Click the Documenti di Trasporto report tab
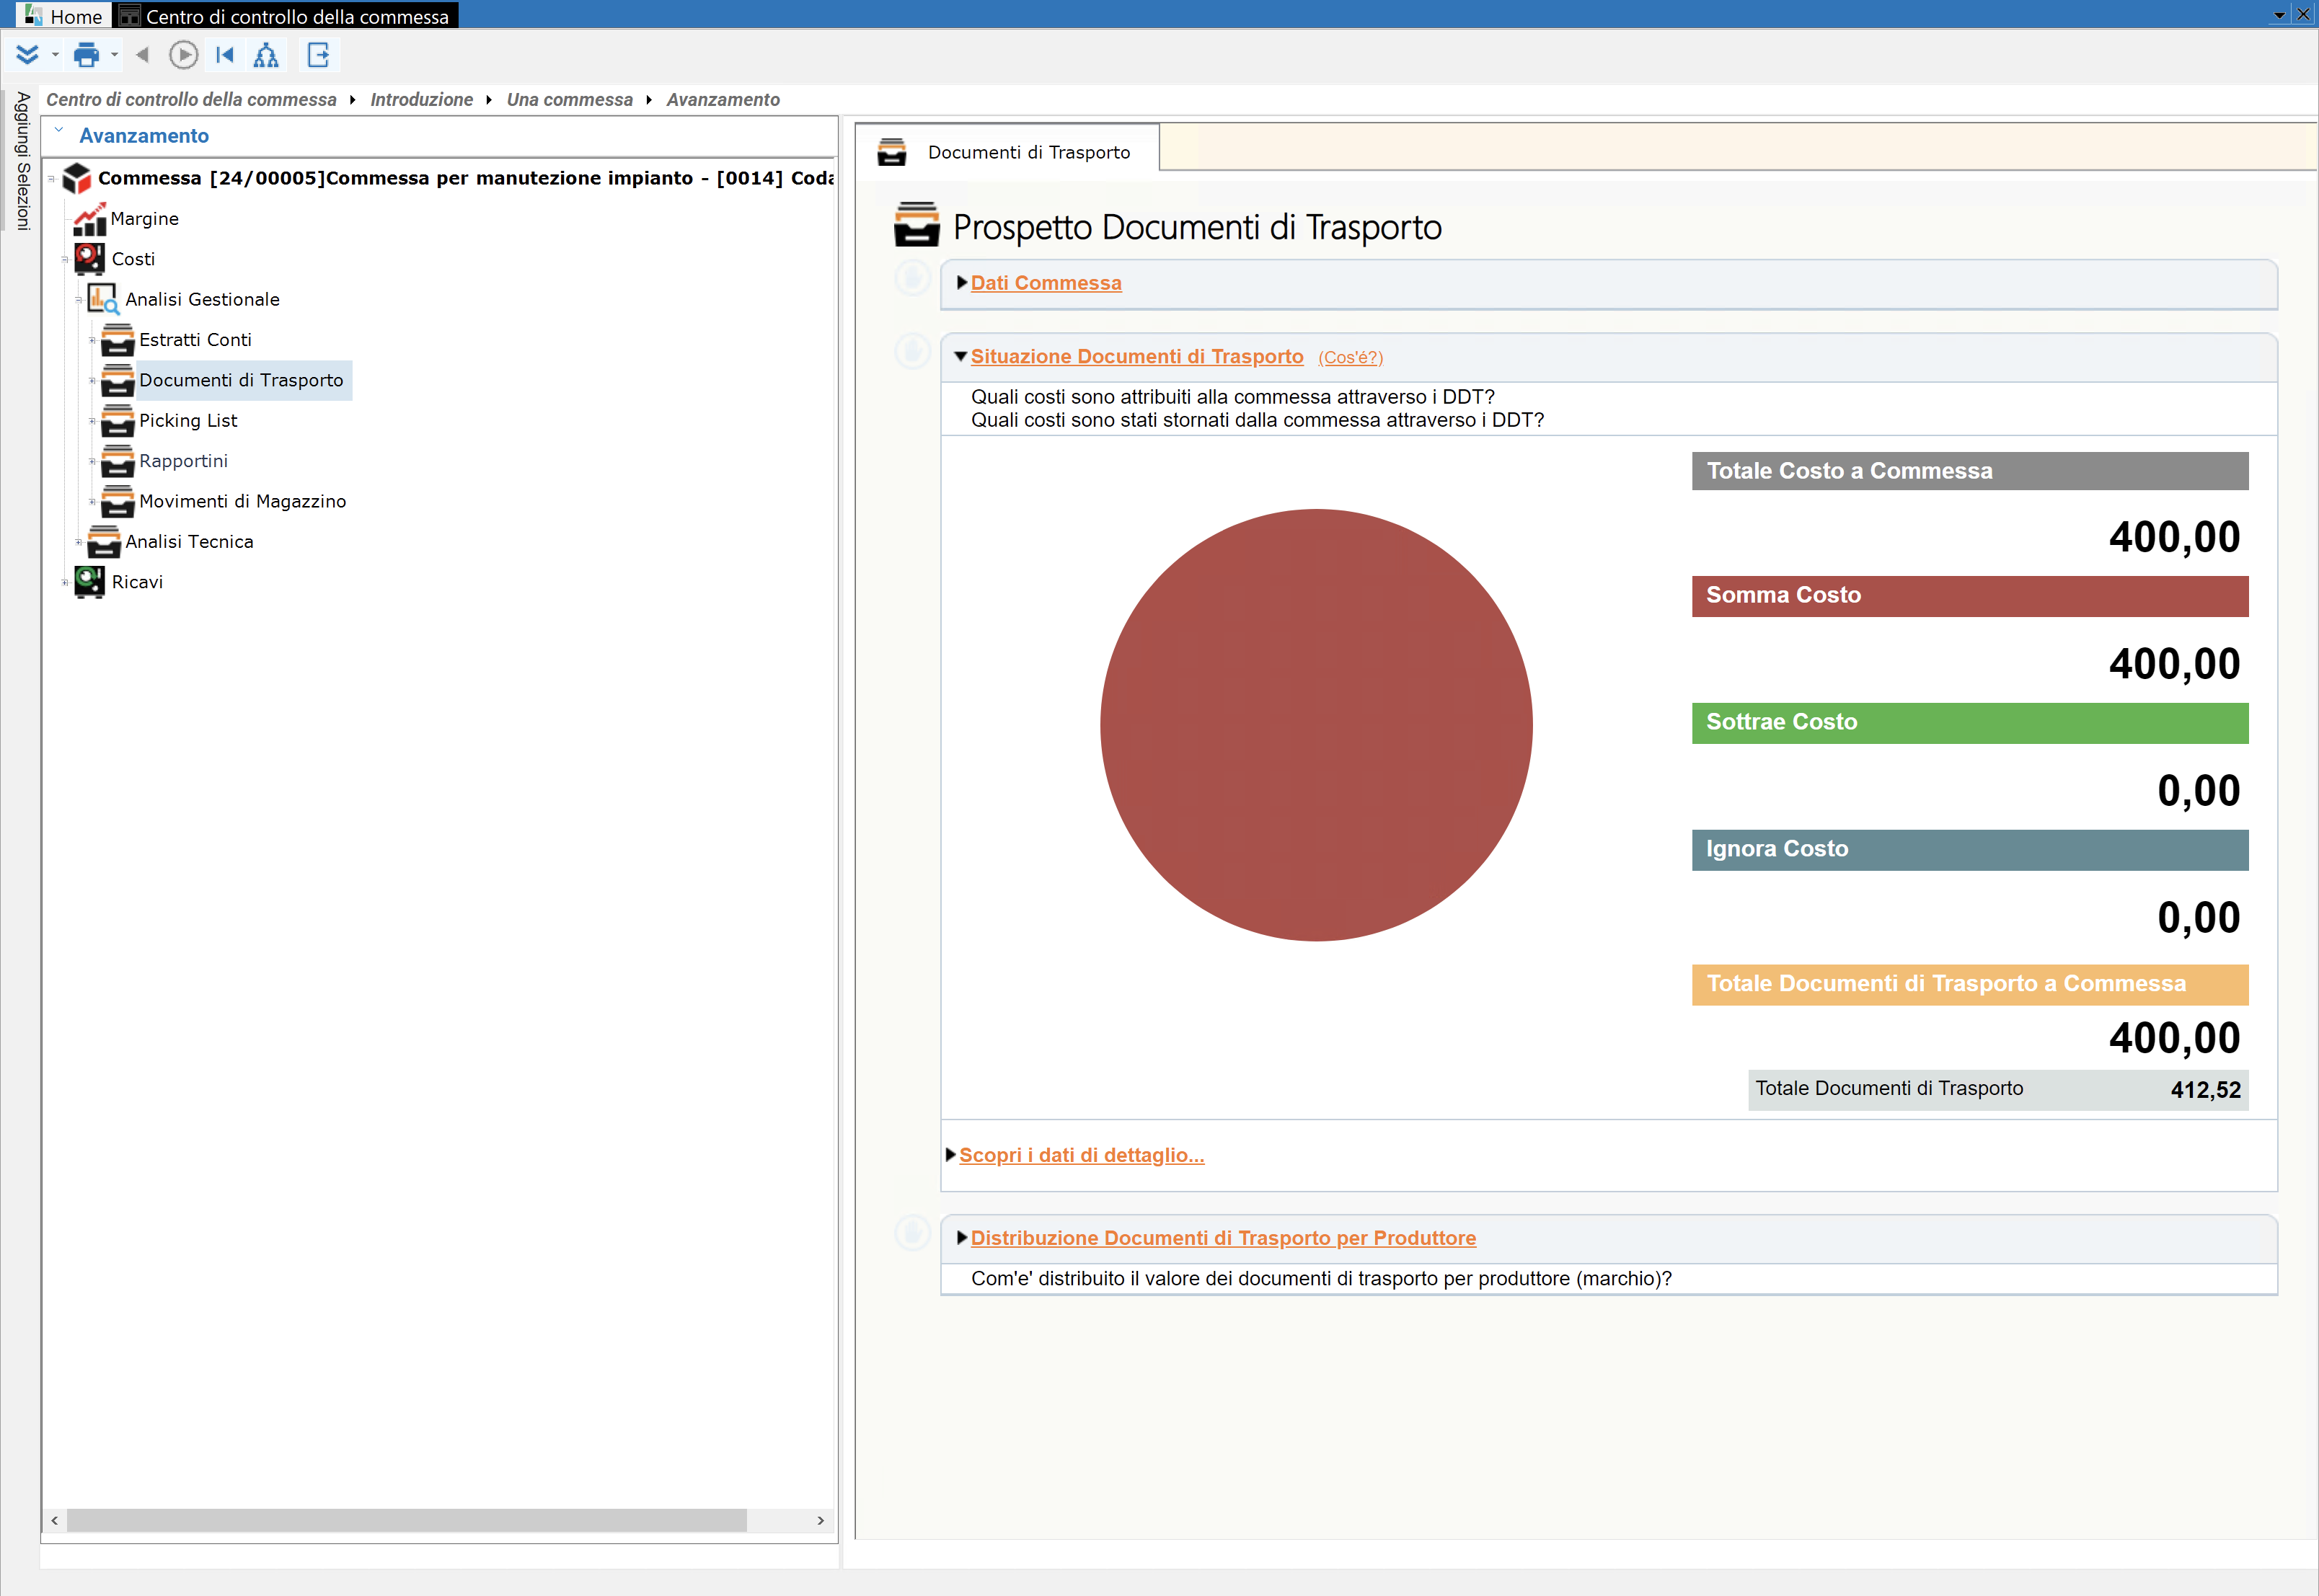The height and width of the screenshot is (1596, 2319). [1007, 152]
